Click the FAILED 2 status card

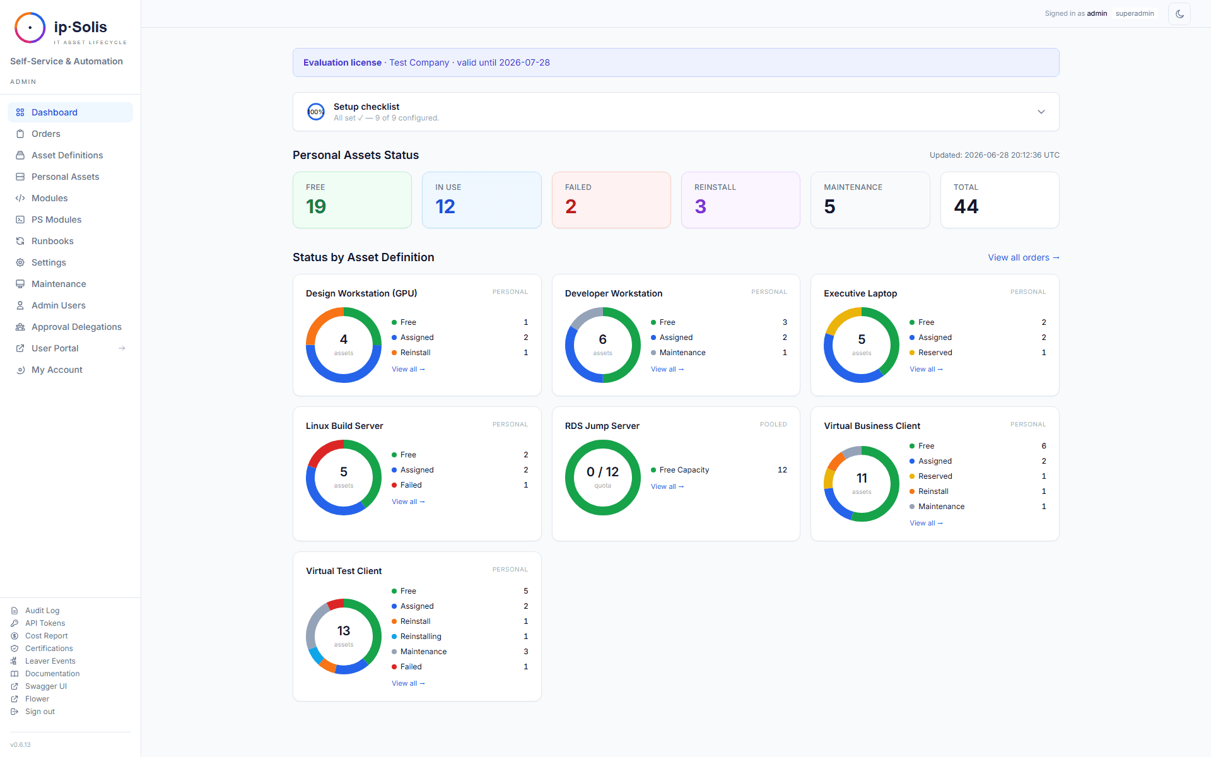click(611, 200)
